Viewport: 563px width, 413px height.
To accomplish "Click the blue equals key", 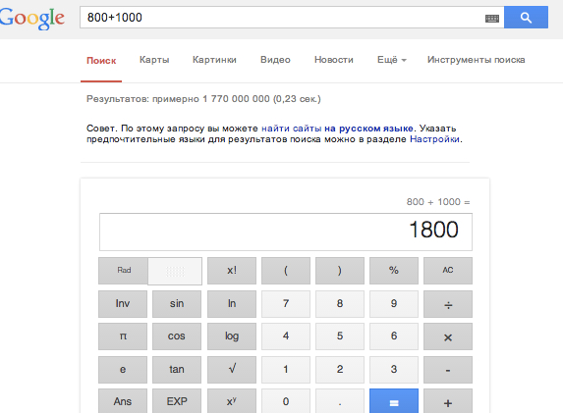I will (x=394, y=402).
